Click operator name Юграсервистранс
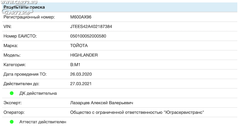The image size is (241, 127). coord(184,113)
